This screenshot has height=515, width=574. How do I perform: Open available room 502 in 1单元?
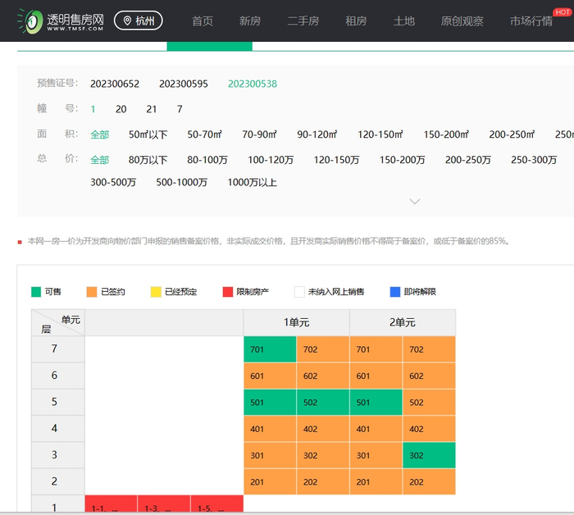(323, 403)
